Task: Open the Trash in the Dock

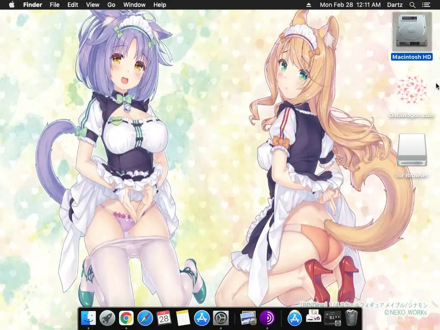Action: pyautogui.click(x=351, y=318)
